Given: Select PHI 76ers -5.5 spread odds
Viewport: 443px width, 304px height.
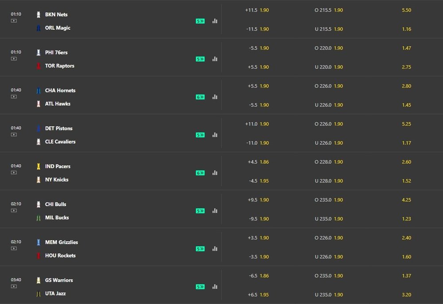Looking at the screenshot, I should [259, 48].
